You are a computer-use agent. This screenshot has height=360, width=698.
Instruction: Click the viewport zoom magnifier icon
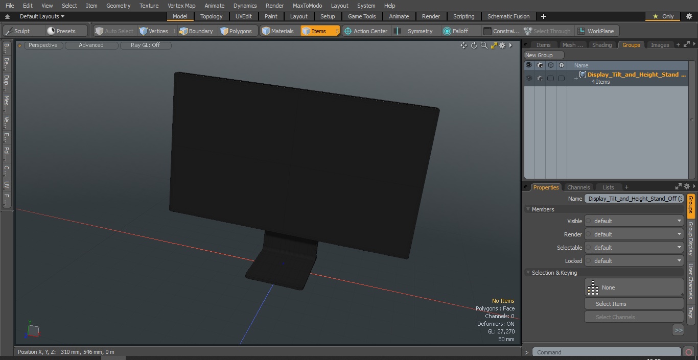coord(484,45)
